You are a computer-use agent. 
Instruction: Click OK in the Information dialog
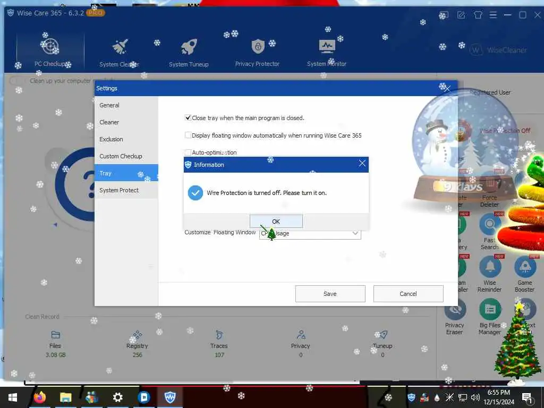(x=276, y=221)
